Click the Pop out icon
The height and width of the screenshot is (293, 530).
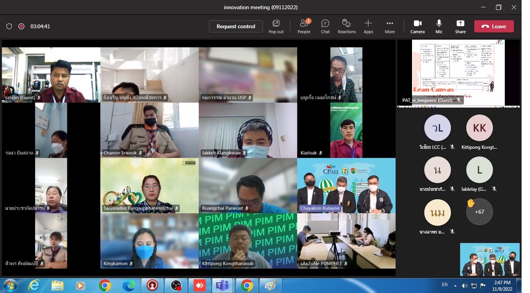tap(276, 26)
